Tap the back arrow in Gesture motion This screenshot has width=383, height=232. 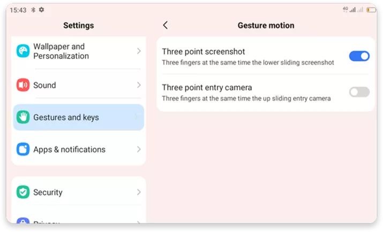(165, 25)
